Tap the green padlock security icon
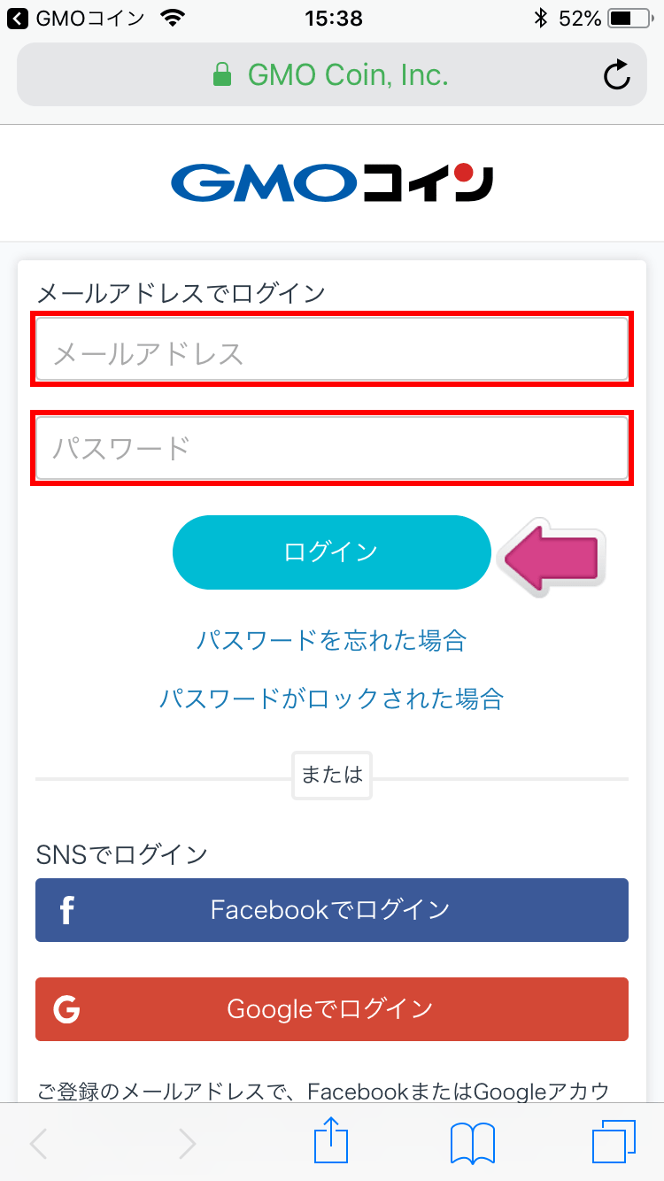 click(222, 75)
